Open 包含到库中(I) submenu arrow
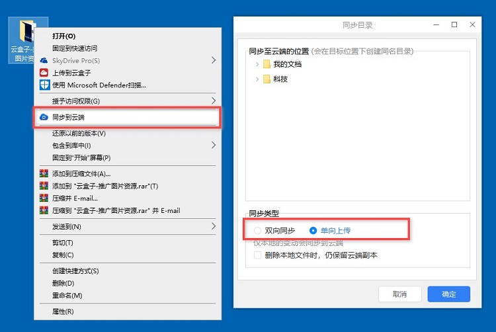 [214, 145]
